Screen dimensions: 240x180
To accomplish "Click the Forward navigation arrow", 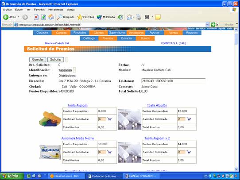I will [x=25, y=17].
